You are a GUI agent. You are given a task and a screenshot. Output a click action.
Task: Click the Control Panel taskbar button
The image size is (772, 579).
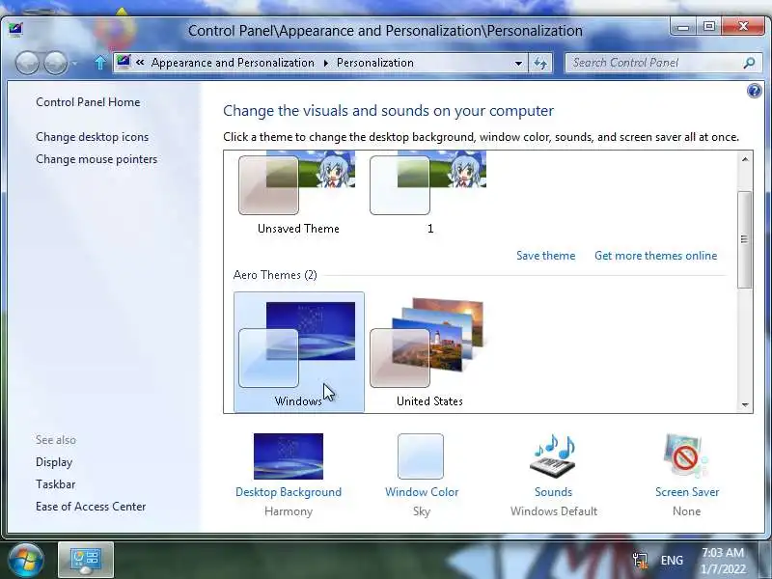coord(86,560)
